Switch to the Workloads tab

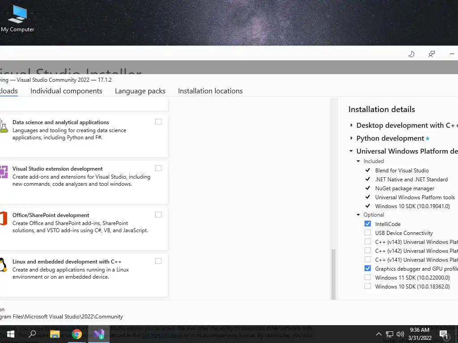click(9, 91)
